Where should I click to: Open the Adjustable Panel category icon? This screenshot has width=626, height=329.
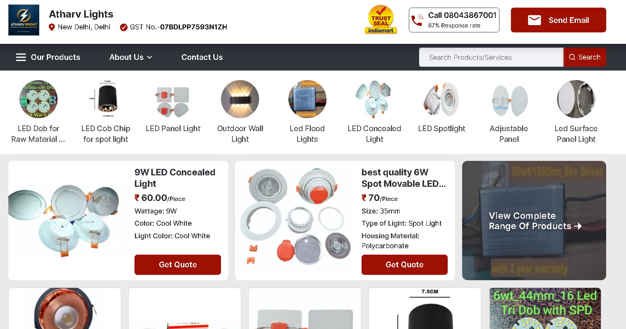click(x=509, y=99)
